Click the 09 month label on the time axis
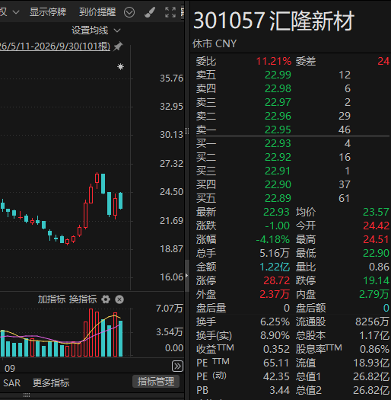 coord(10,369)
